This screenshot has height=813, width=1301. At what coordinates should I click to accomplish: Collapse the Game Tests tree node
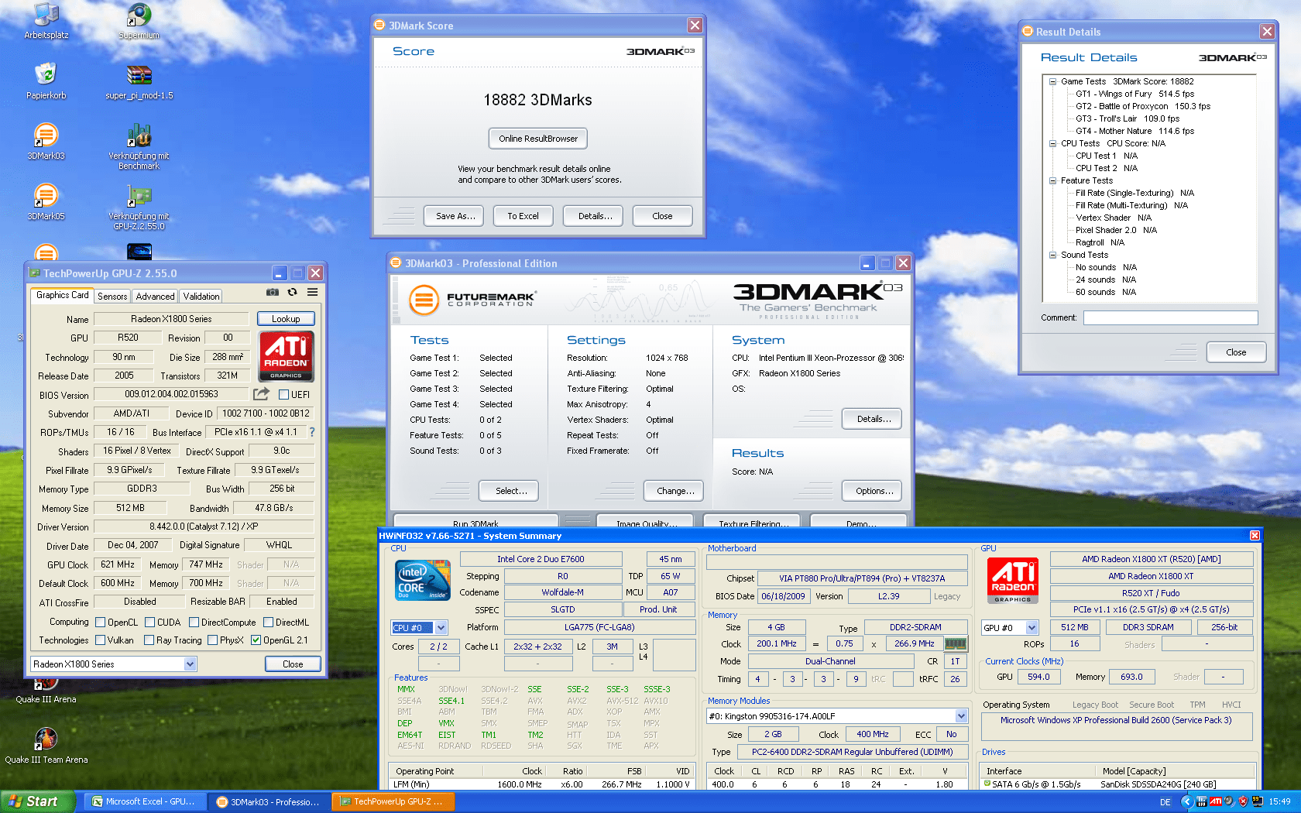[1052, 81]
